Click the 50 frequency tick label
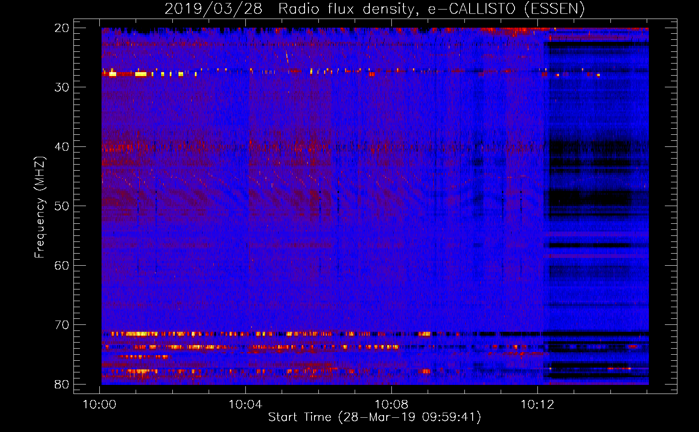Screen dimensions: 699x432 point(62,206)
